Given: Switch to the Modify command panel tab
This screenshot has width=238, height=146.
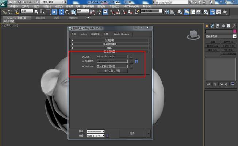Looking at the screenshot, I should 212,26.
